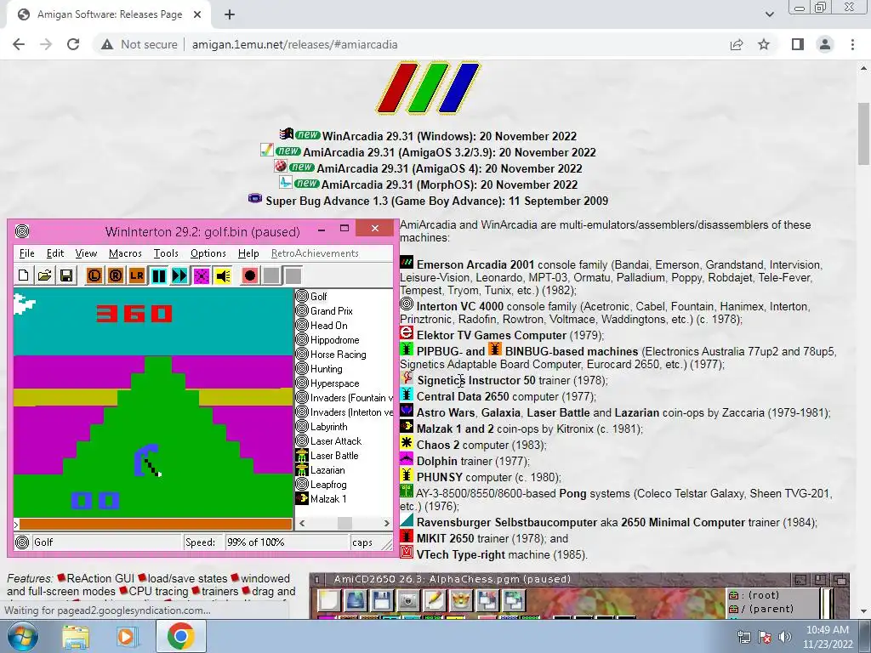Open the View menu in WinInterton
Viewport: 871px width, 653px height.
[x=86, y=253]
